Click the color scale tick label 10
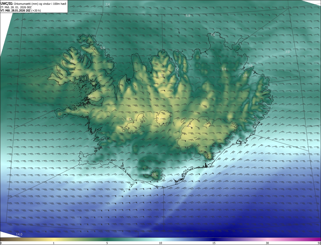Image resolution: width=321 pixels, height=245 pixels. (160, 243)
